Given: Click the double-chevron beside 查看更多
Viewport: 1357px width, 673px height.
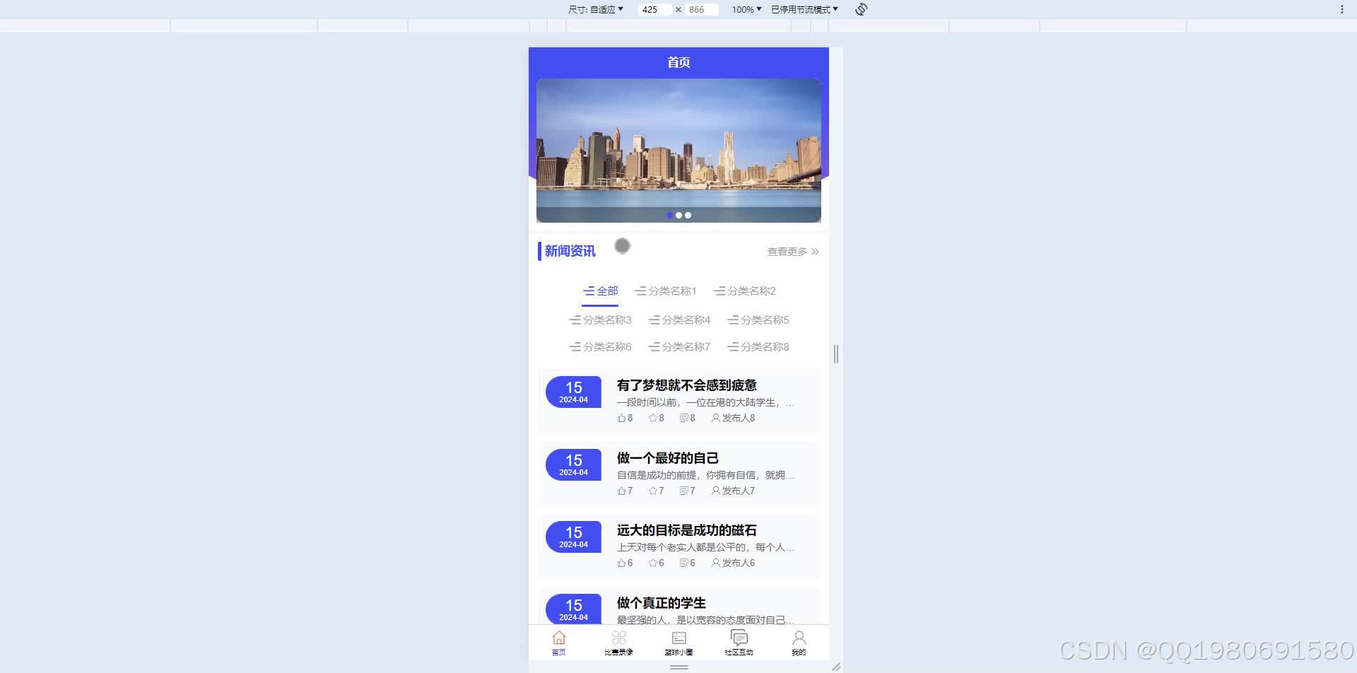Looking at the screenshot, I should click(815, 252).
